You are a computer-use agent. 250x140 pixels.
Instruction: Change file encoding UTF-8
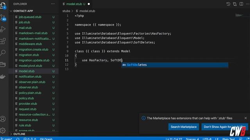207,139
